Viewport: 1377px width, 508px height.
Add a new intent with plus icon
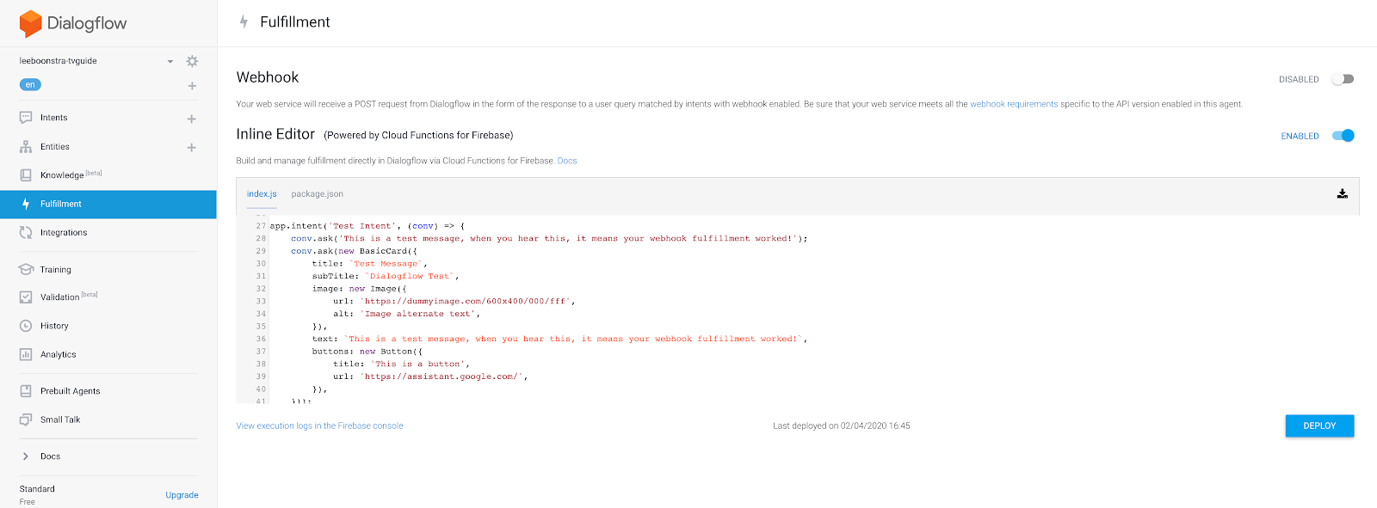coord(191,119)
